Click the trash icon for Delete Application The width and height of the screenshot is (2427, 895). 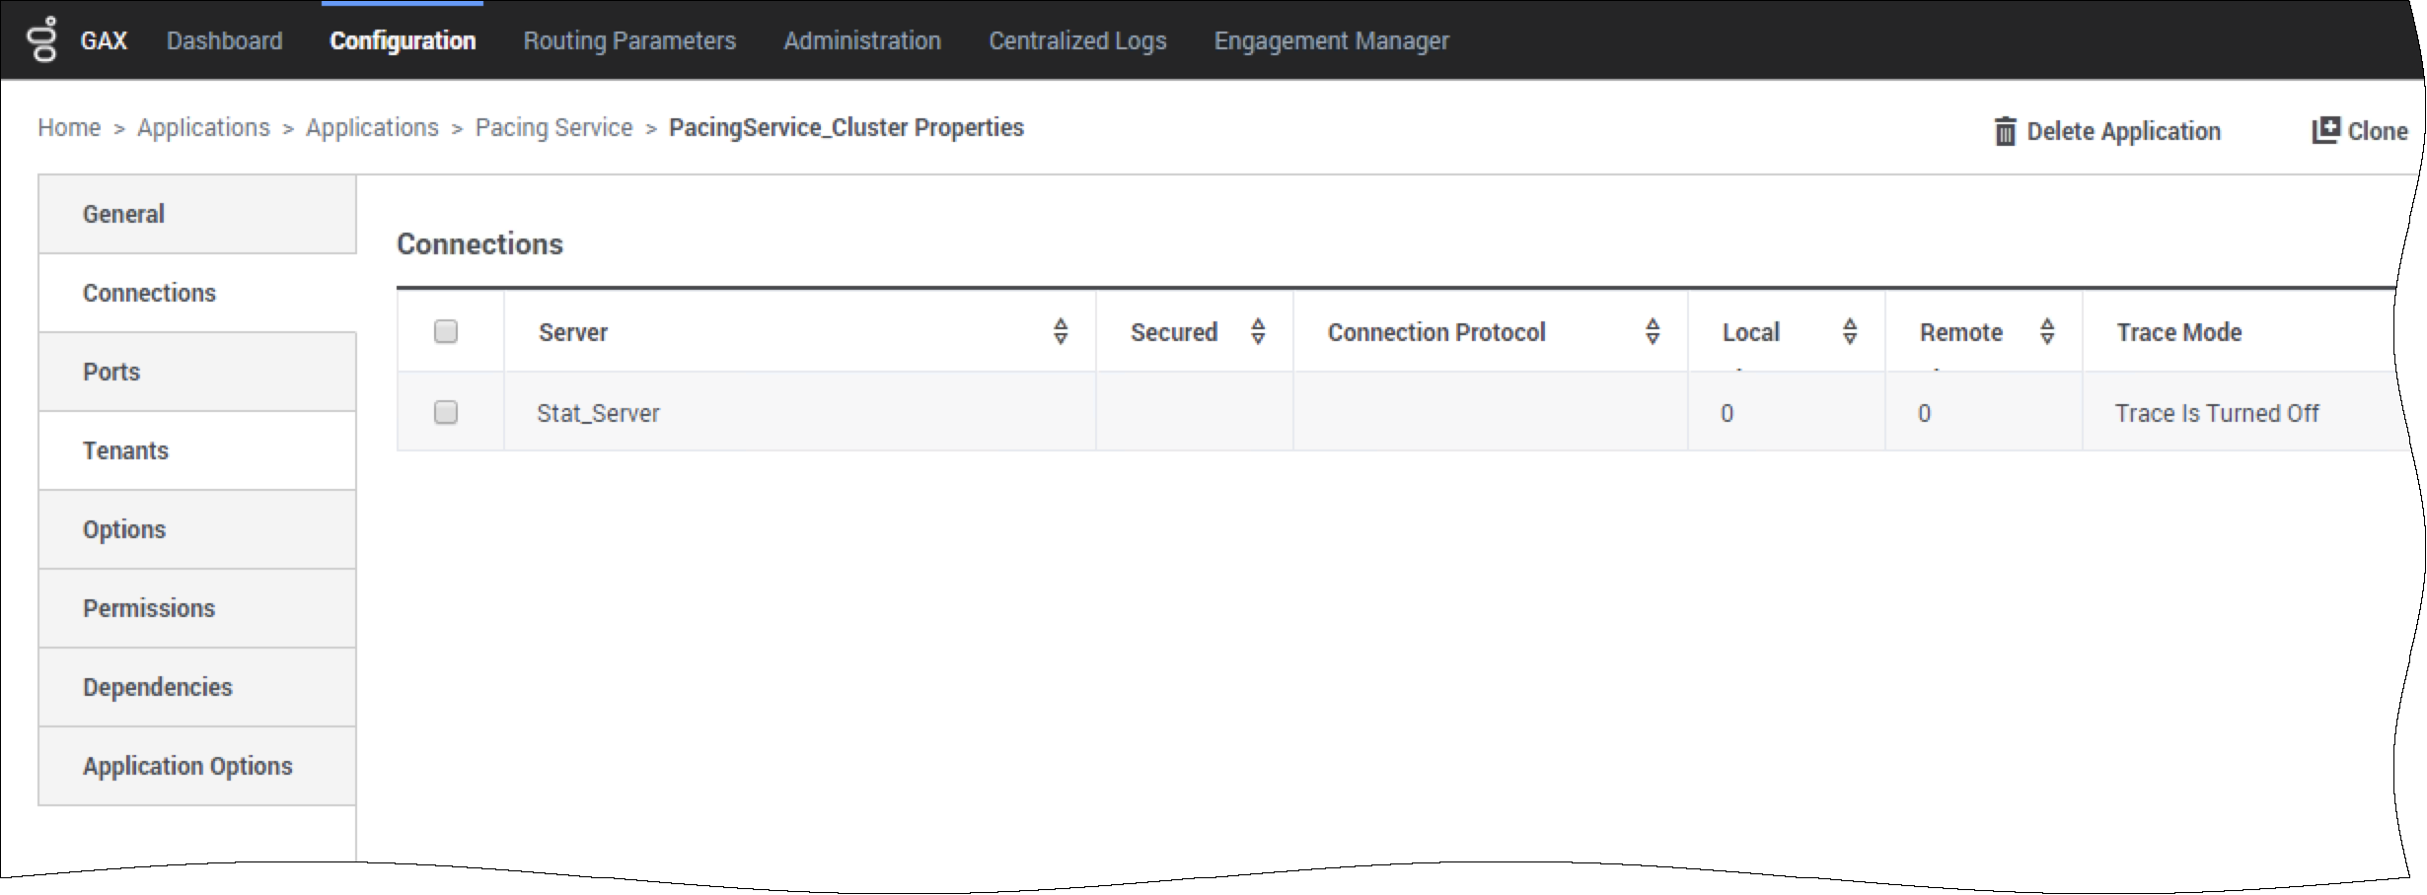click(x=2005, y=131)
